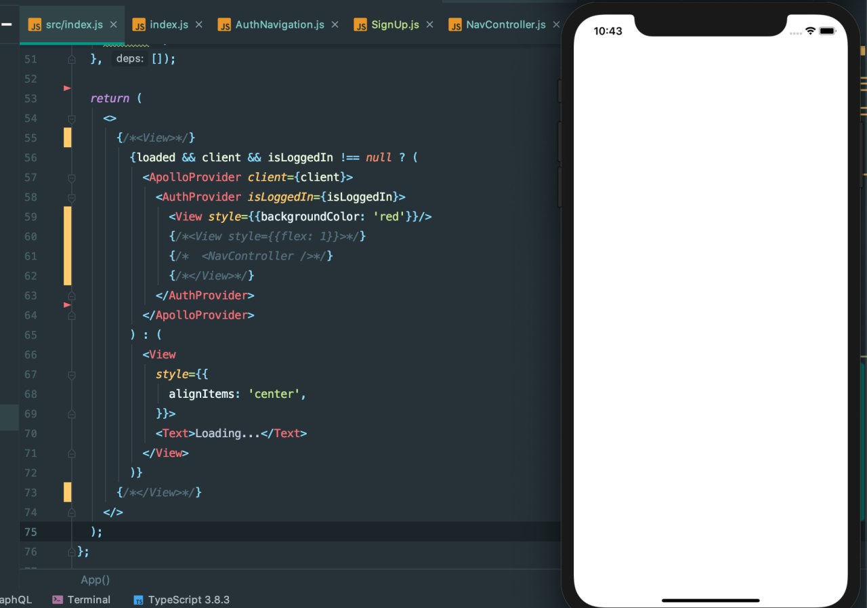Click the JS file icon on NavController.js tab

[455, 24]
